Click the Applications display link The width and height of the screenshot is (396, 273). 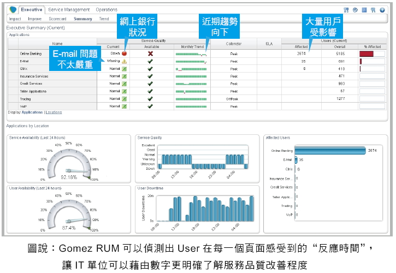click(32, 112)
